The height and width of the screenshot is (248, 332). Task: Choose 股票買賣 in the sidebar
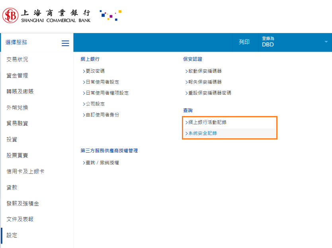(x=17, y=155)
